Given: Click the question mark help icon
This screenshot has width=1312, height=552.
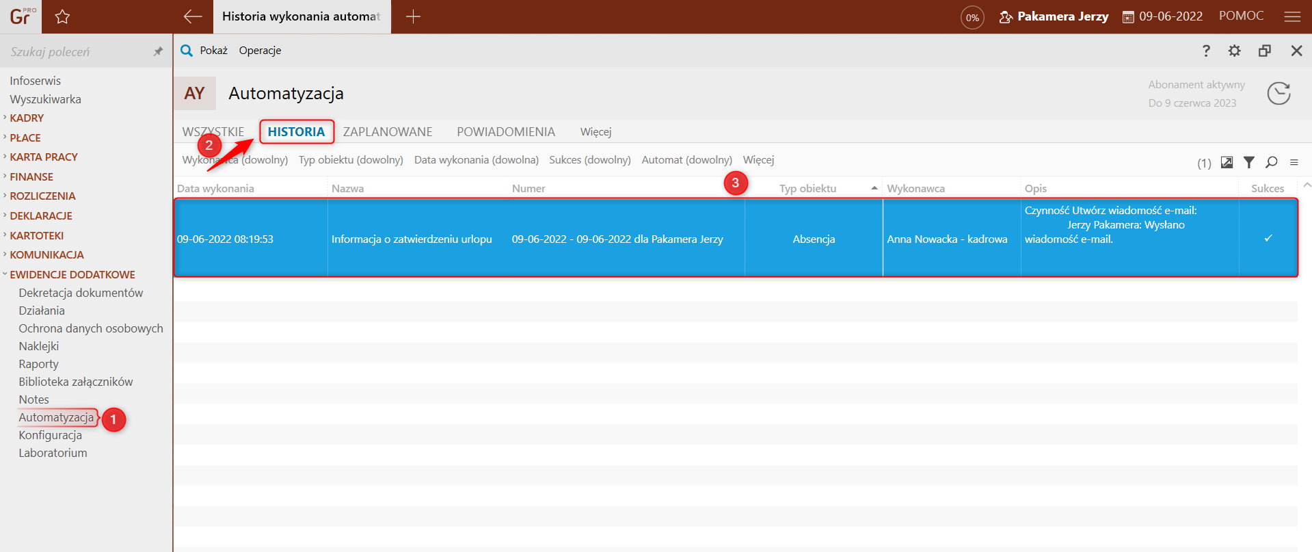Looking at the screenshot, I should pos(1206,51).
